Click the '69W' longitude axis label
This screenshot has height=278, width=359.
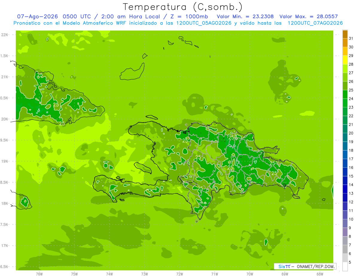pos(285,274)
